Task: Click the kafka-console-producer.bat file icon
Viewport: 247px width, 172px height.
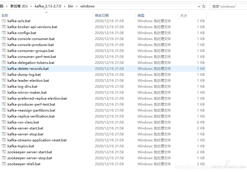Action: 4,45
